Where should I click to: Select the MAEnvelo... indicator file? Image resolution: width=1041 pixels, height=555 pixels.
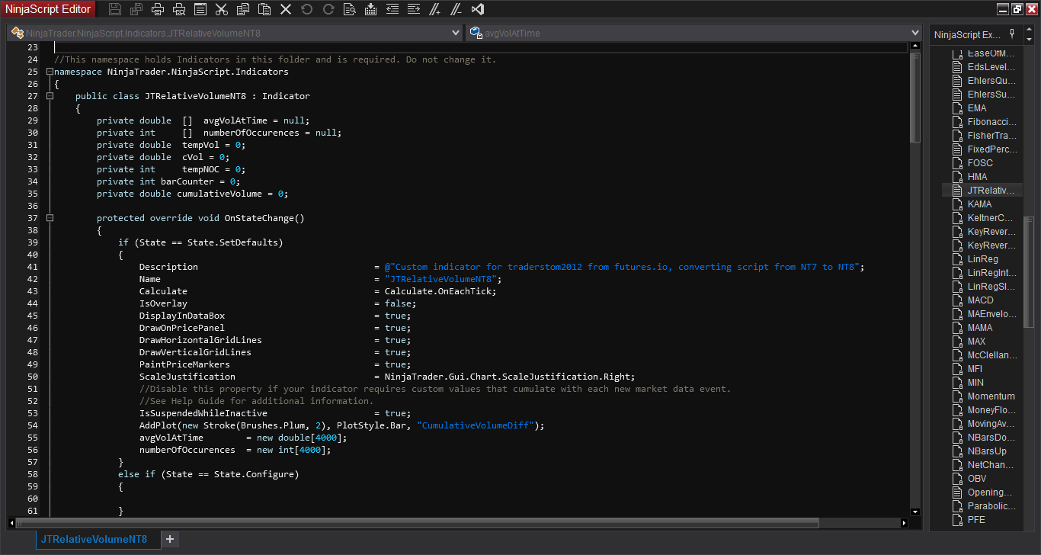click(x=985, y=314)
